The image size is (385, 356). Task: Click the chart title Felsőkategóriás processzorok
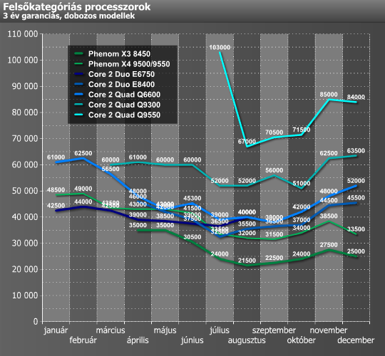[x=76, y=7]
